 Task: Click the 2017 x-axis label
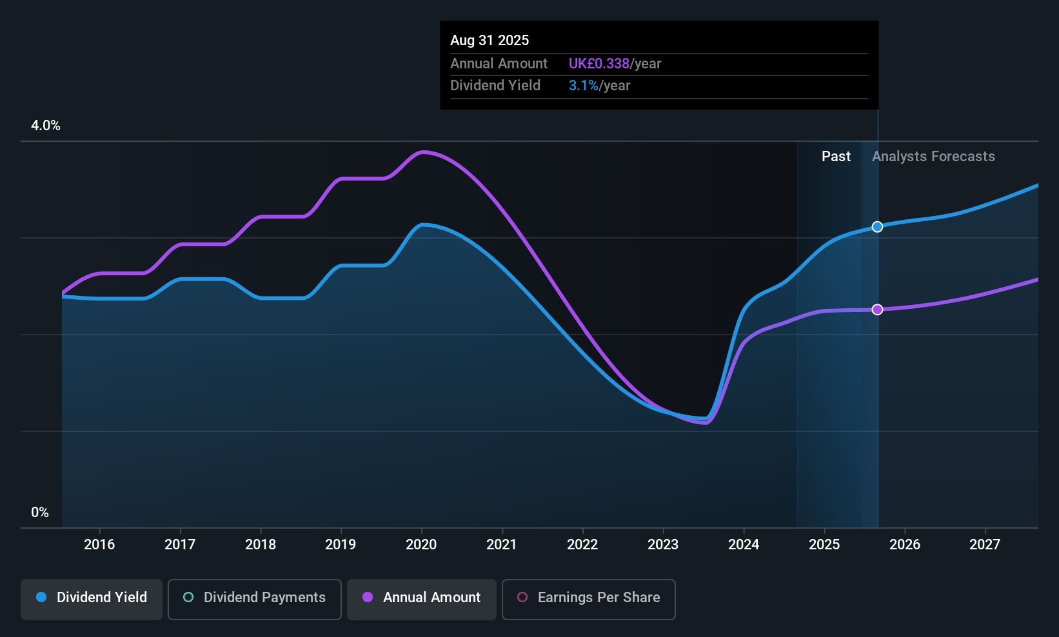[180, 545]
